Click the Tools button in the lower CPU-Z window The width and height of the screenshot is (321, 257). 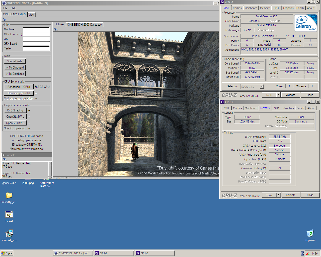pyautogui.click(x=269, y=195)
